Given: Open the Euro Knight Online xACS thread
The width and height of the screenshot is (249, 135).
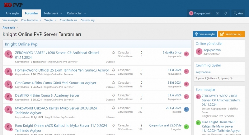Looking at the screenshot, I should [61, 128].
